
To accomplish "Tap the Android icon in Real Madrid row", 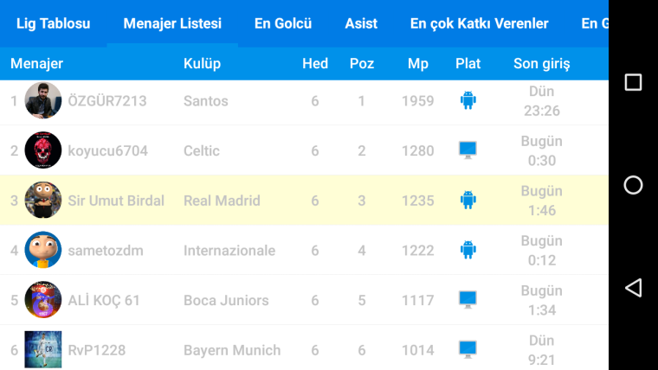I will point(468,201).
